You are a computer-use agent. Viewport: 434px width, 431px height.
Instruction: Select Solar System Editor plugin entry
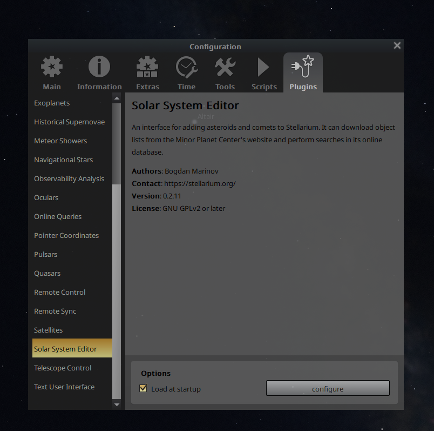click(x=72, y=348)
